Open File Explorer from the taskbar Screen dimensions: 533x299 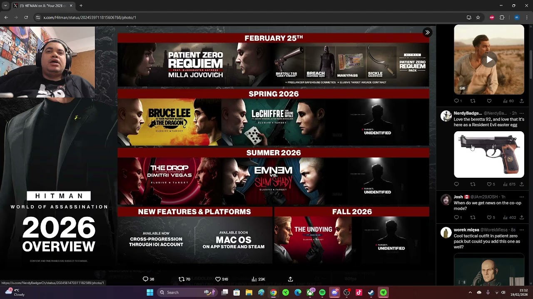tap(249, 292)
